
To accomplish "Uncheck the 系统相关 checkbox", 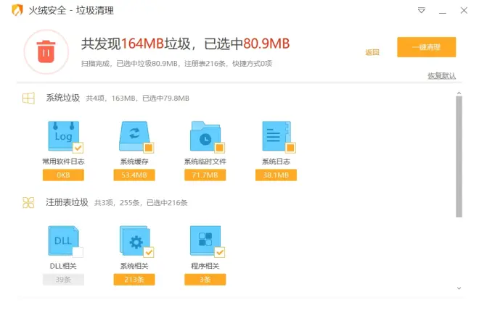I will point(149,252).
